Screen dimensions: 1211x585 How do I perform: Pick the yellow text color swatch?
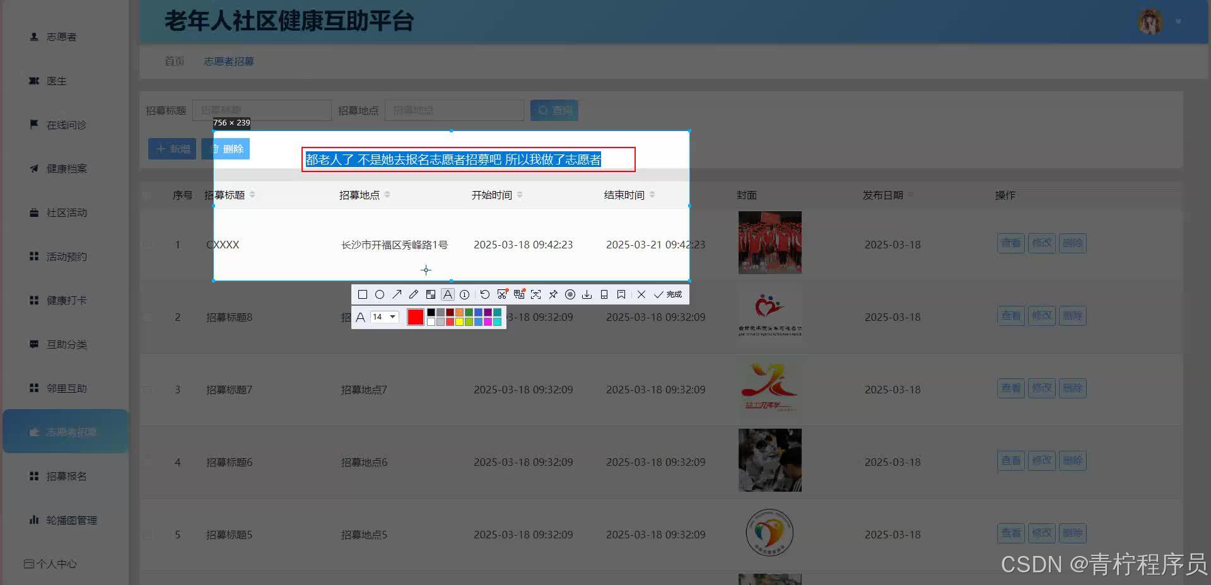coord(459,322)
